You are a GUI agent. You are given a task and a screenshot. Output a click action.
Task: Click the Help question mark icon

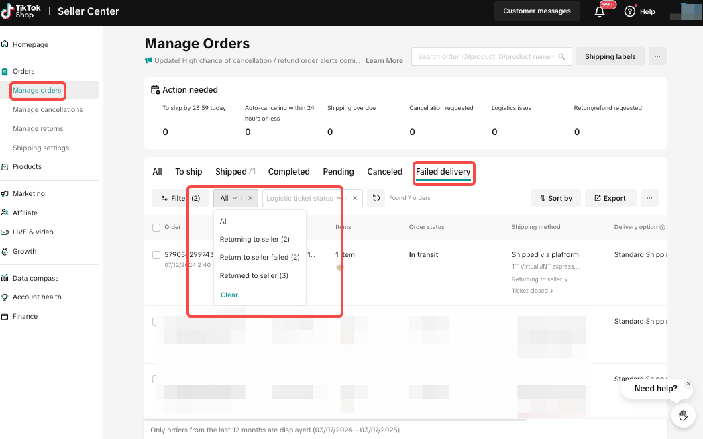(x=629, y=11)
